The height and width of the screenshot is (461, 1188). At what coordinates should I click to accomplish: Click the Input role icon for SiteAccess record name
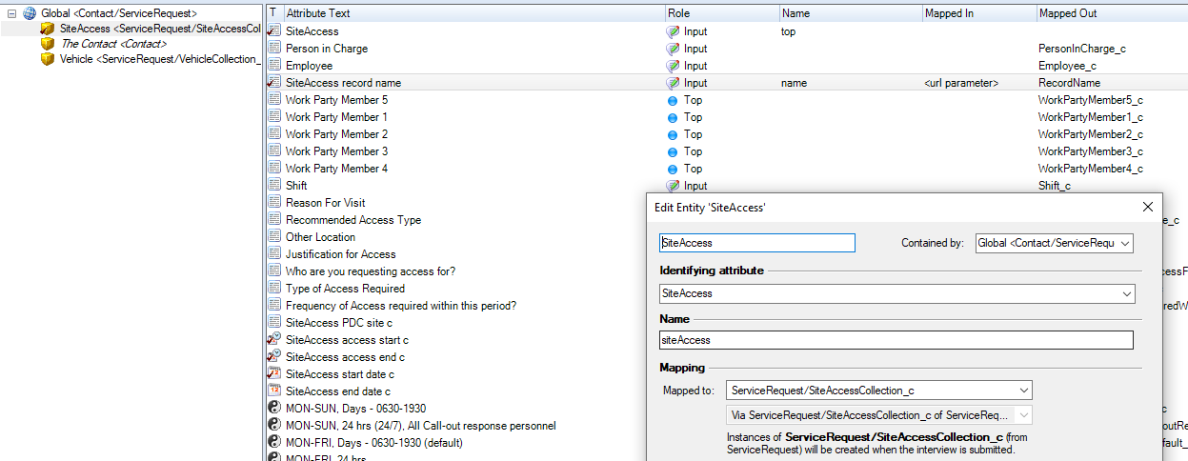click(673, 83)
